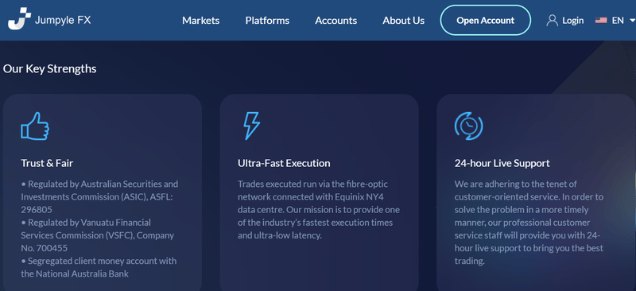
Task: Click the Equinix NY4 description text
Action: pos(319,209)
